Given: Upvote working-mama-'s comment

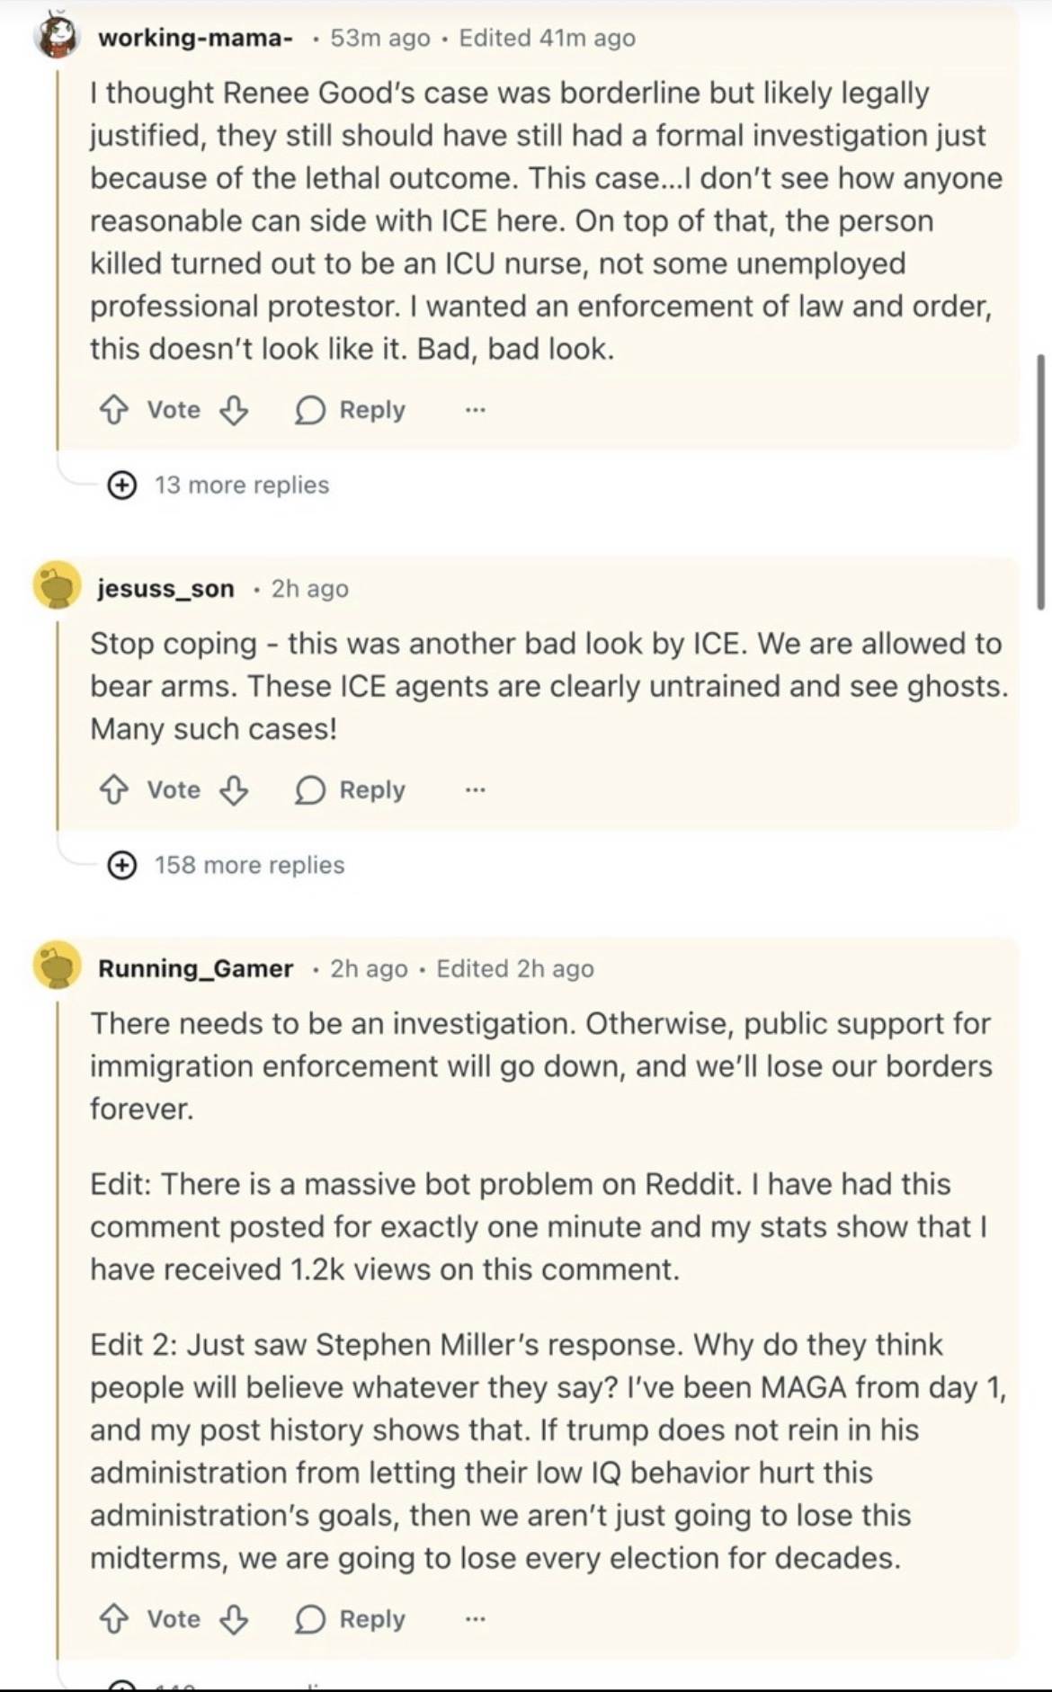Looking at the screenshot, I should point(112,411).
